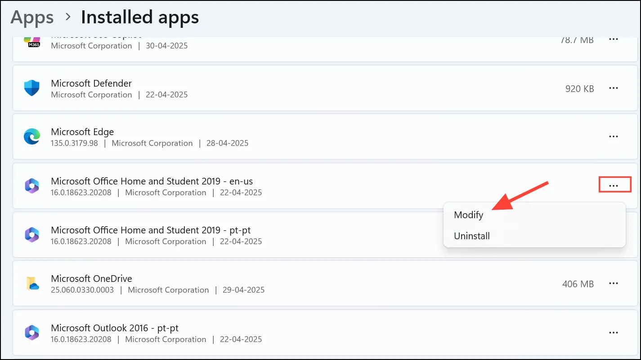
Task: Open more options for Microsoft OneDrive
Action: 614,284
